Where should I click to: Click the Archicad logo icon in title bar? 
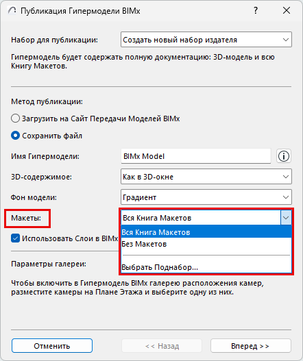pos(12,10)
